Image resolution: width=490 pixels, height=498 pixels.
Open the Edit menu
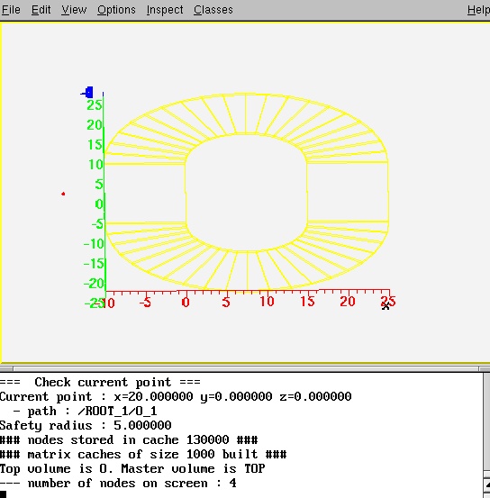coord(41,10)
